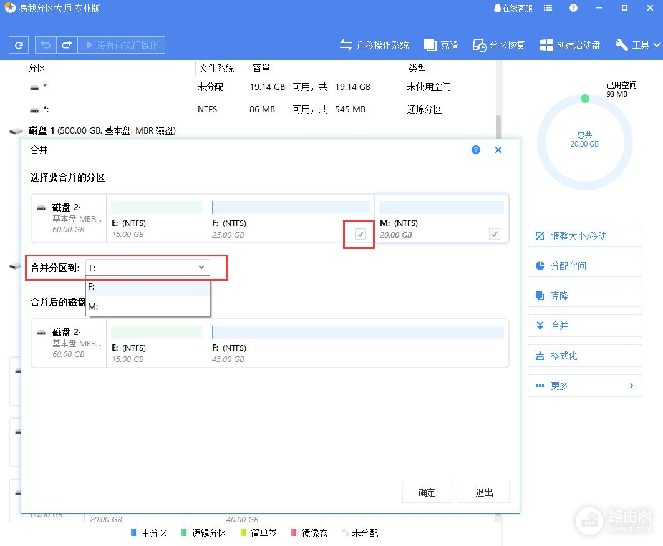This screenshot has height=546, width=663.
Task: Click the refresh icon in toolbar
Action: (x=19, y=45)
